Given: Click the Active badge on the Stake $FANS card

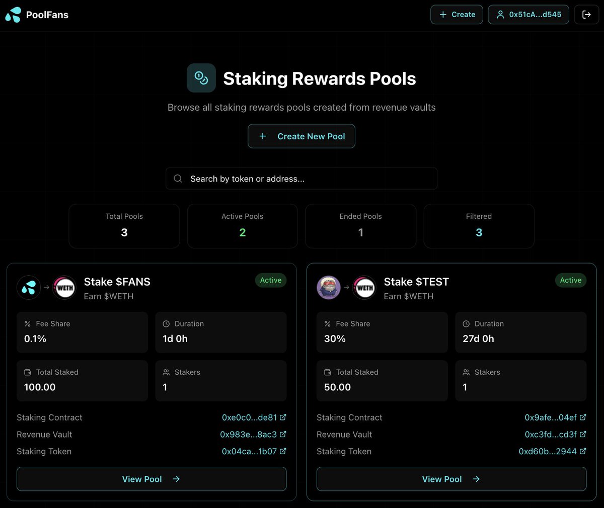Looking at the screenshot, I should [x=271, y=280].
